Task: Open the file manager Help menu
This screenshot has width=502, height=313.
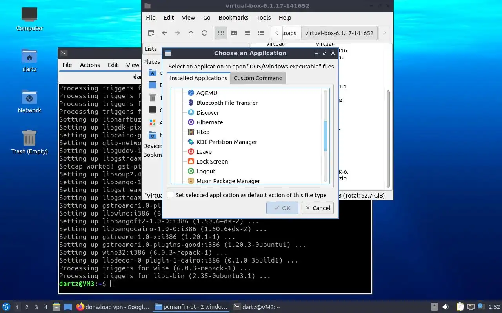Action: tap(285, 18)
